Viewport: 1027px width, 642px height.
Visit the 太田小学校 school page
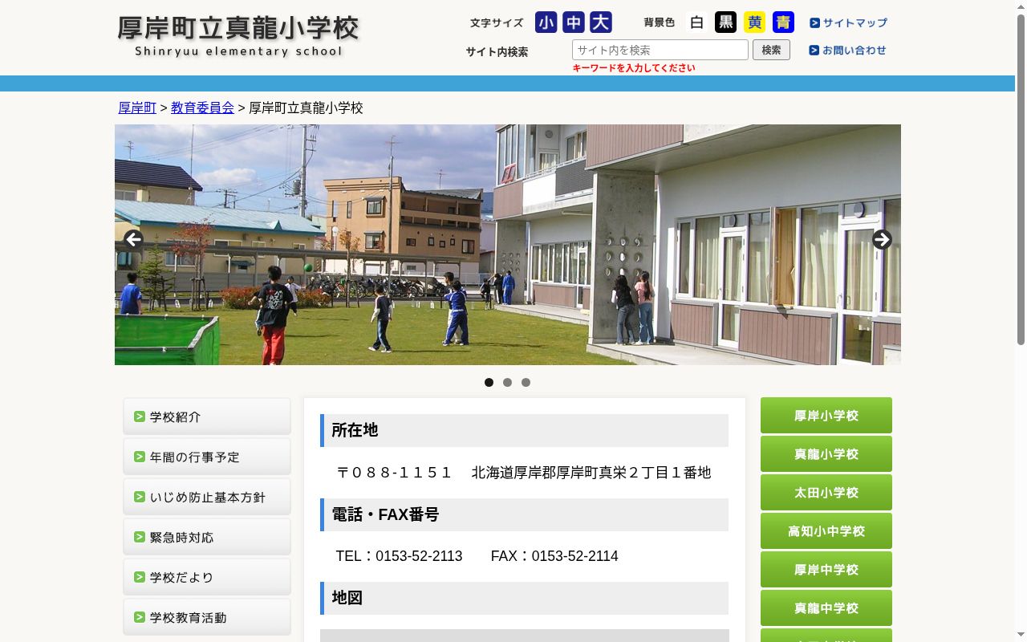click(x=826, y=493)
